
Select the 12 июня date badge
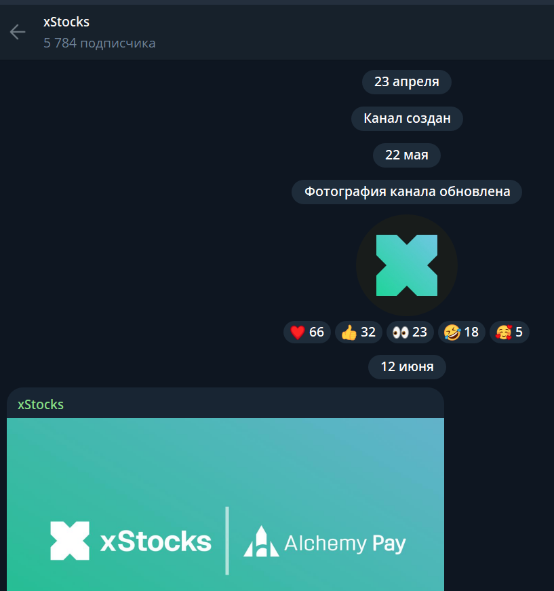pos(407,366)
